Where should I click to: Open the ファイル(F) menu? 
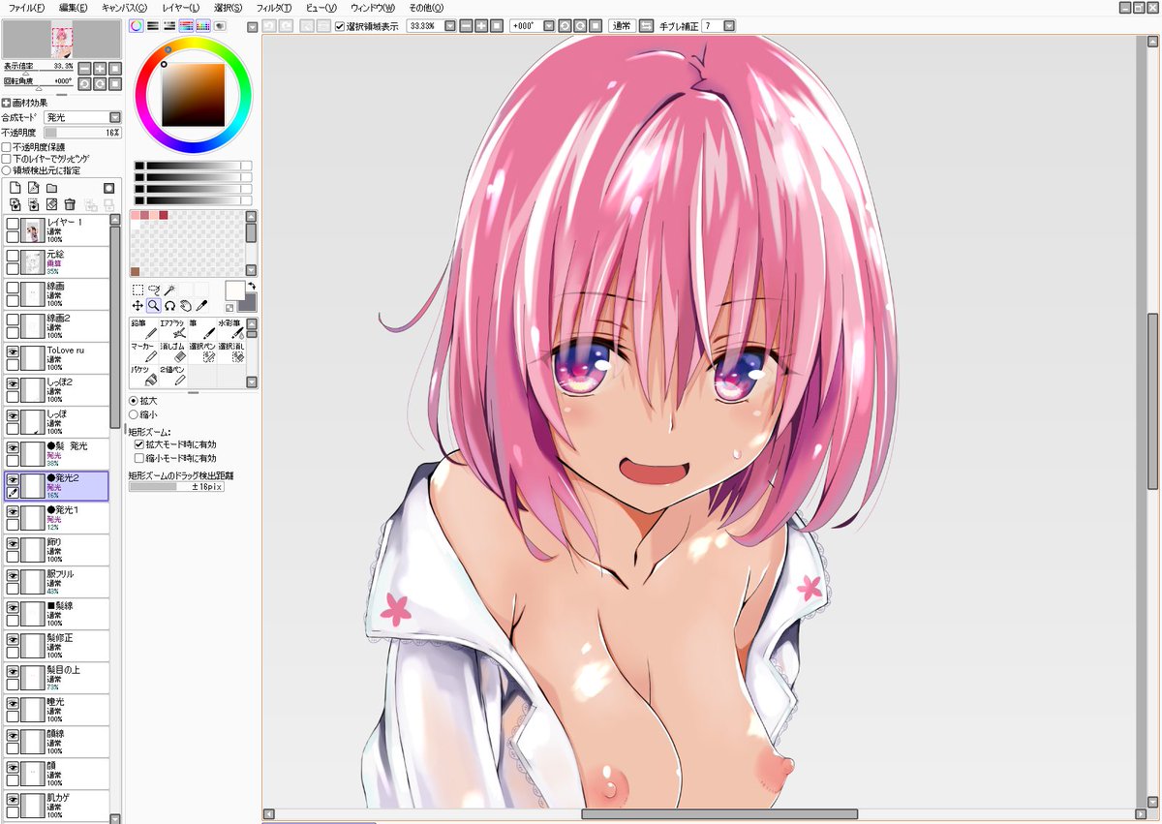click(x=26, y=7)
